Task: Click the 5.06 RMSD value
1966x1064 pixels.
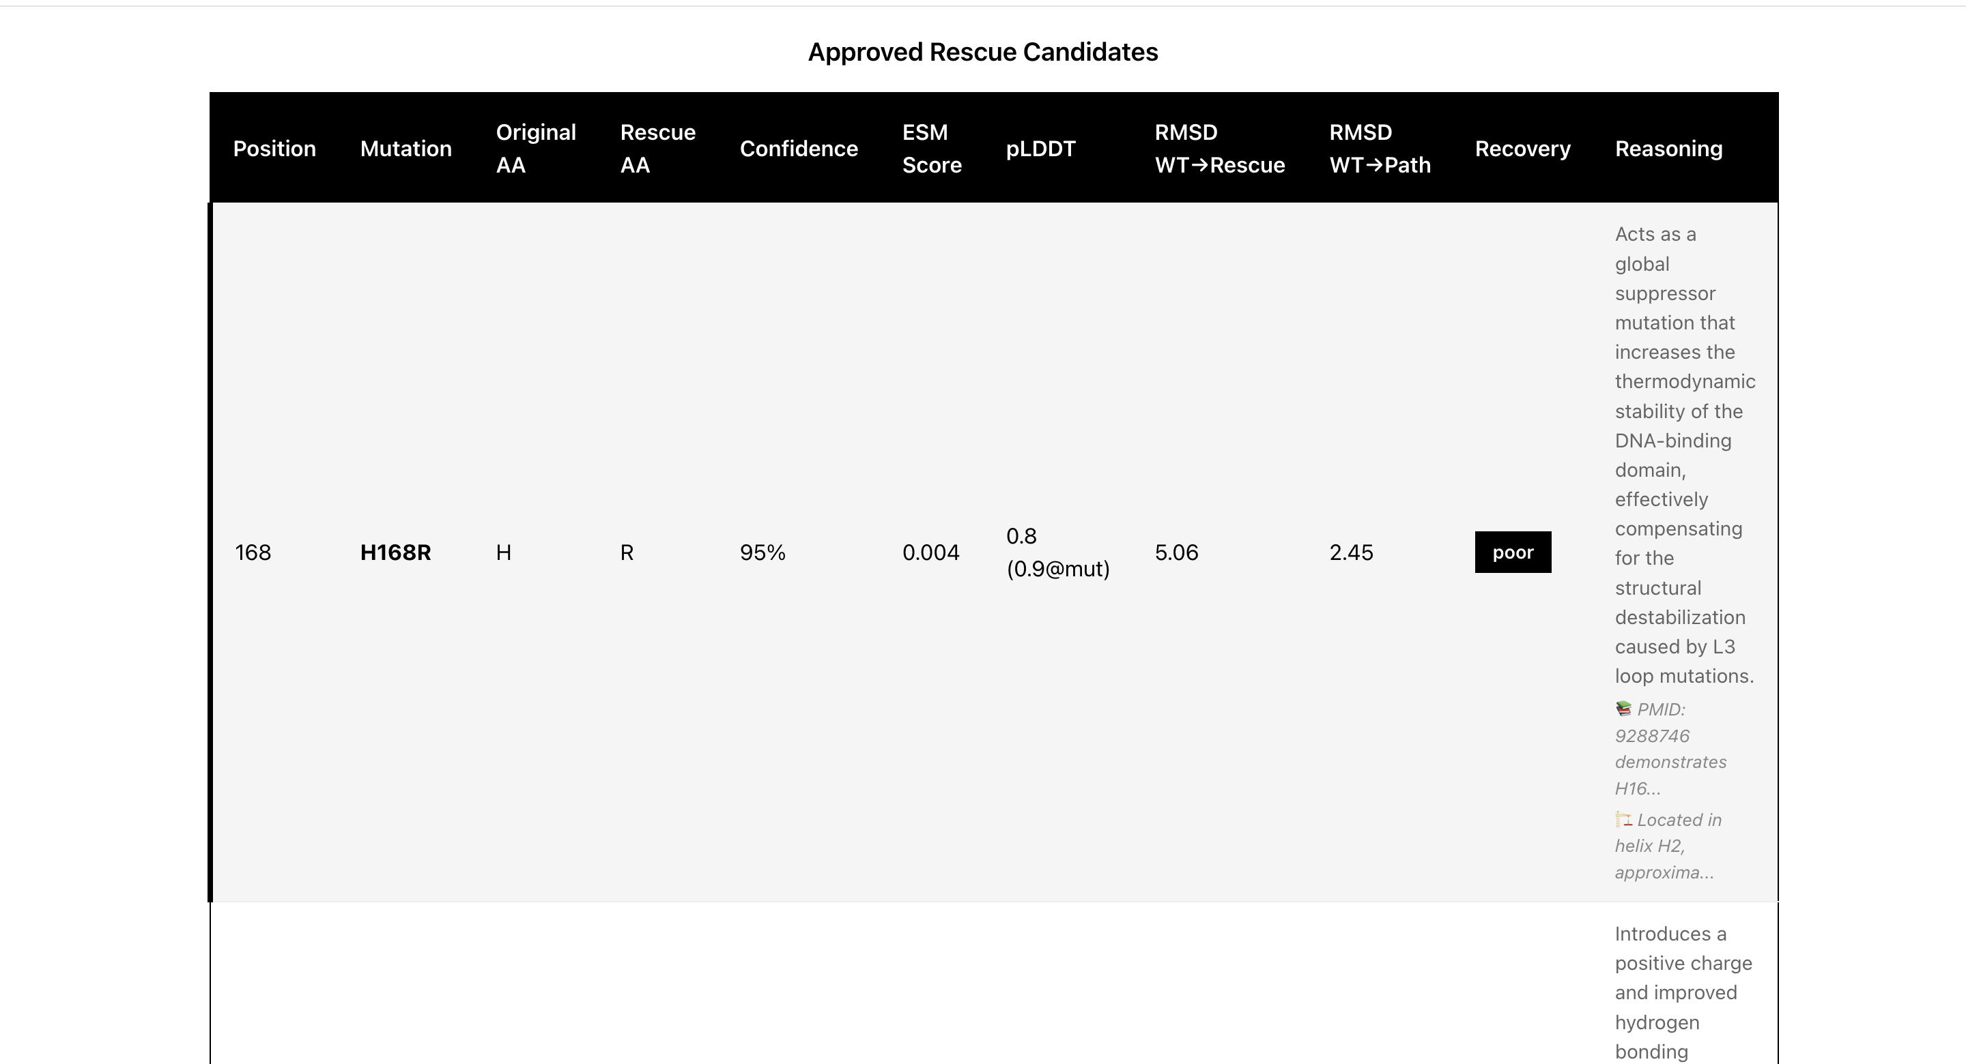Action: pos(1176,552)
